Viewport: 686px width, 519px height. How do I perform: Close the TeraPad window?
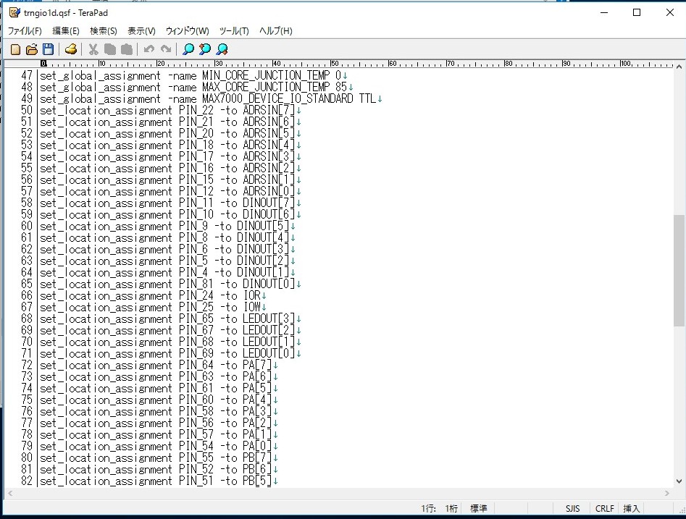tap(670, 12)
